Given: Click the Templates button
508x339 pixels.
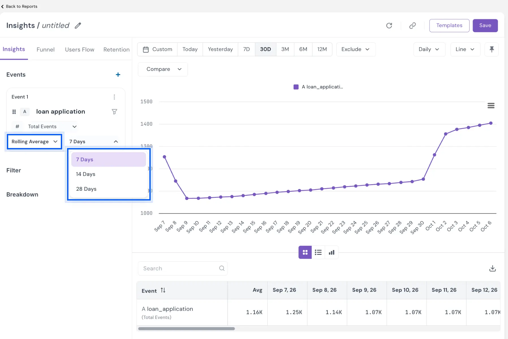Looking at the screenshot, I should tap(449, 26).
